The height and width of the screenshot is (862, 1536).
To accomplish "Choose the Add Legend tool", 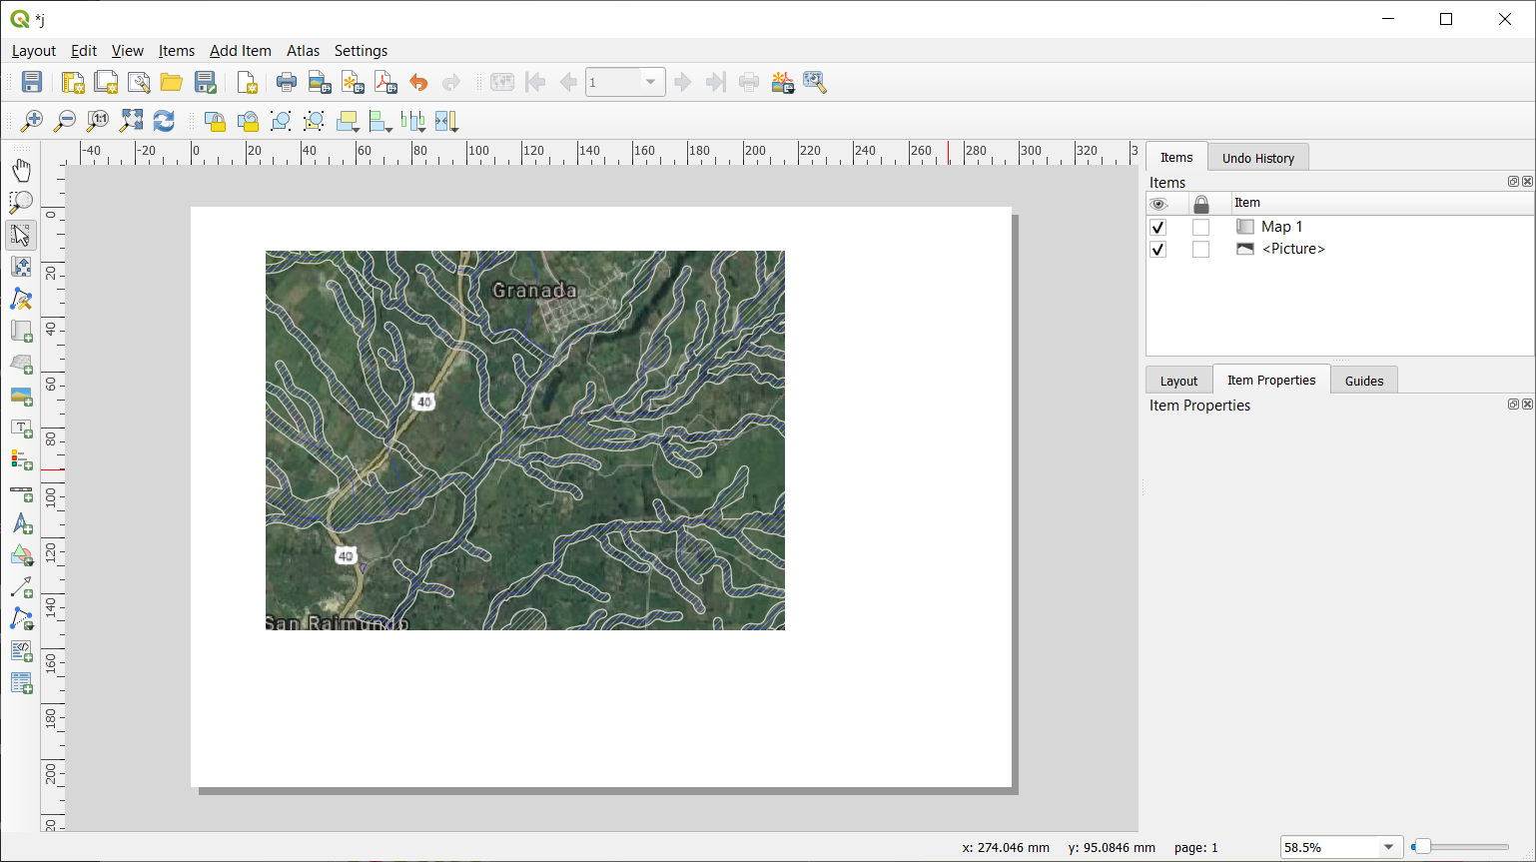I will pos(21,459).
